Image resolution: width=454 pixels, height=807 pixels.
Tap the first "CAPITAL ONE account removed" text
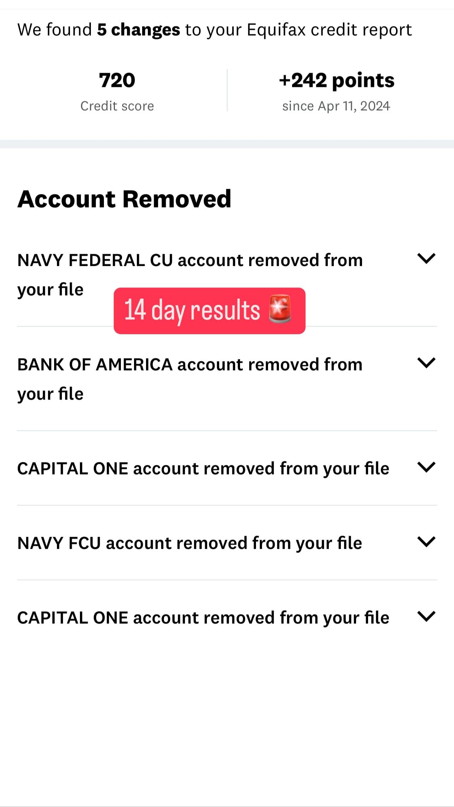coord(203,469)
